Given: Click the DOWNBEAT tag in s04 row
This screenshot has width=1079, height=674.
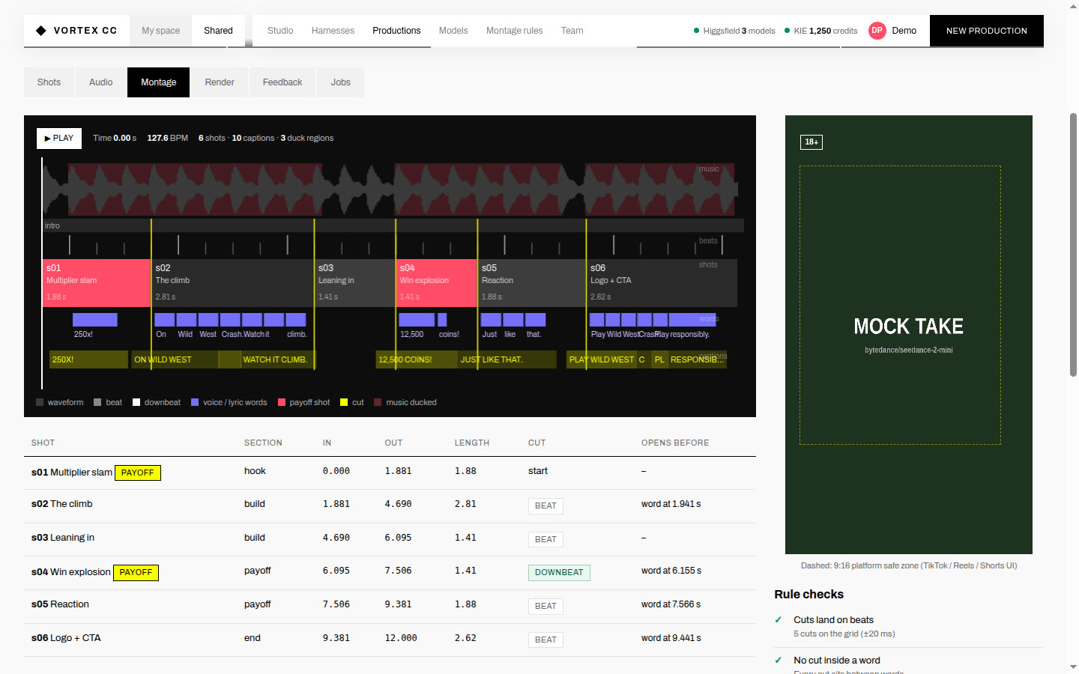Looking at the screenshot, I should 559,573.
